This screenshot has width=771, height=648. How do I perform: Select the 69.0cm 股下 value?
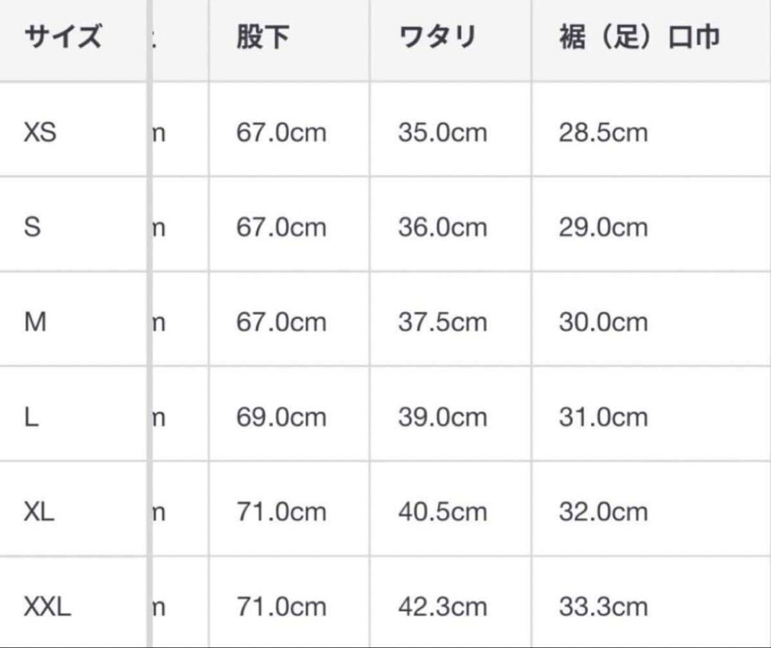(281, 417)
